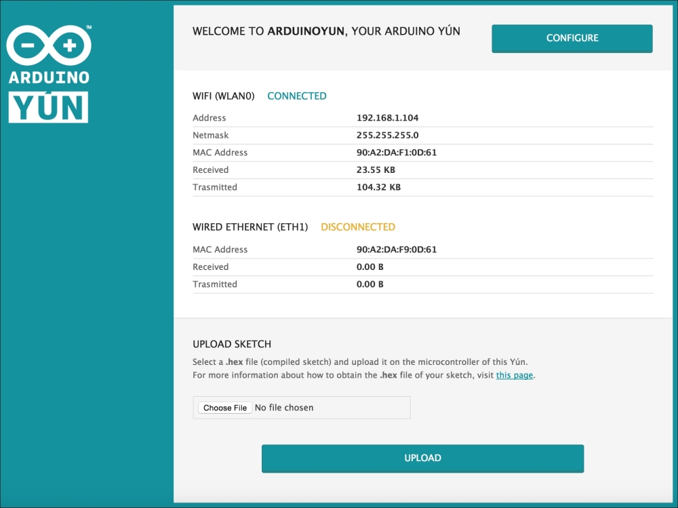This screenshot has height=508, width=678.
Task: Click the WIRED ETHERNET (ETH1) heading
Action: tap(250, 227)
